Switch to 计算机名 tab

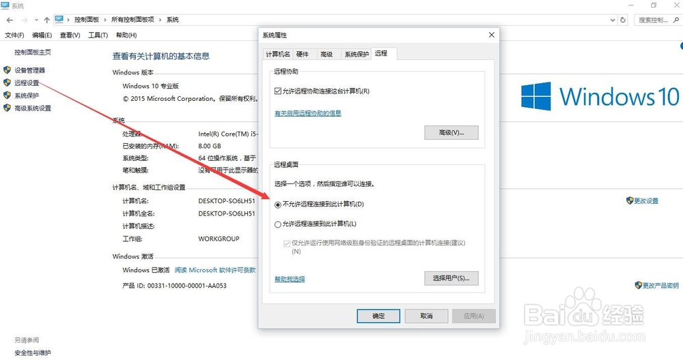point(278,54)
